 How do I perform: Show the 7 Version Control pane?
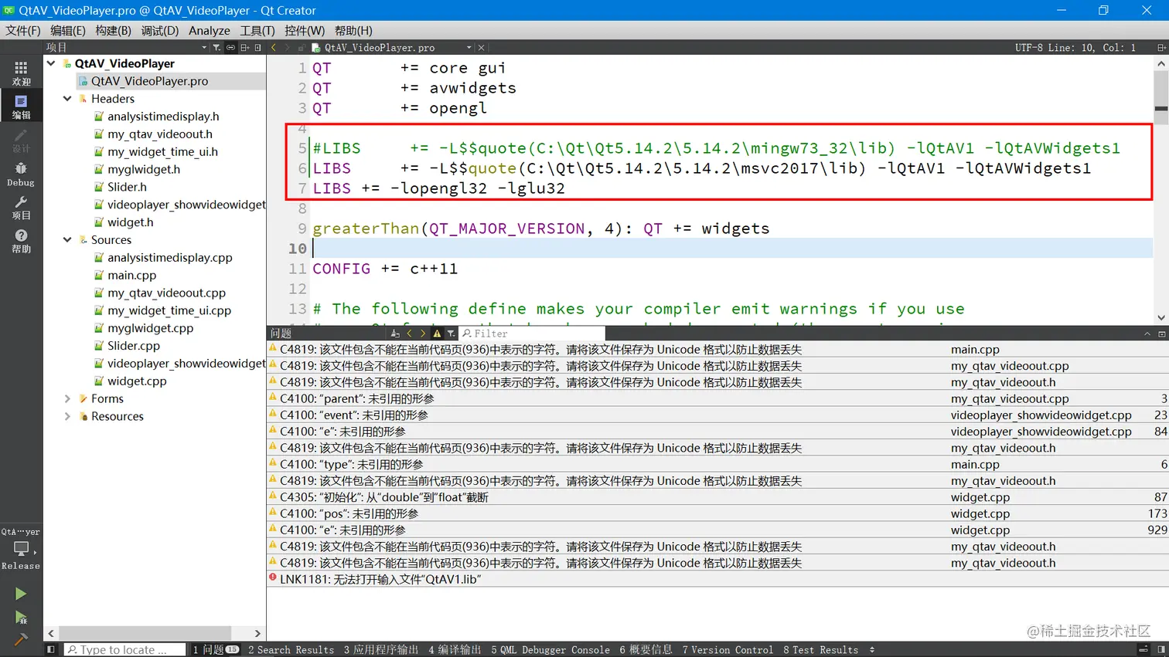tap(728, 650)
